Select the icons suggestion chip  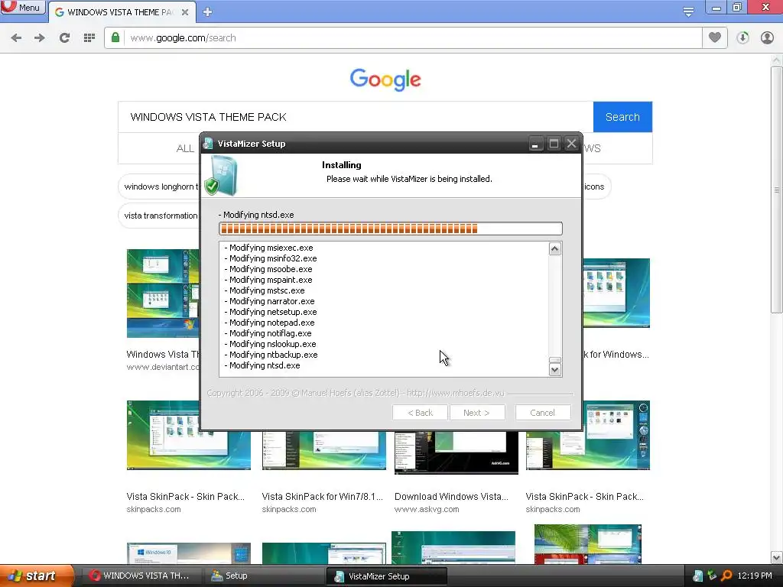point(596,186)
